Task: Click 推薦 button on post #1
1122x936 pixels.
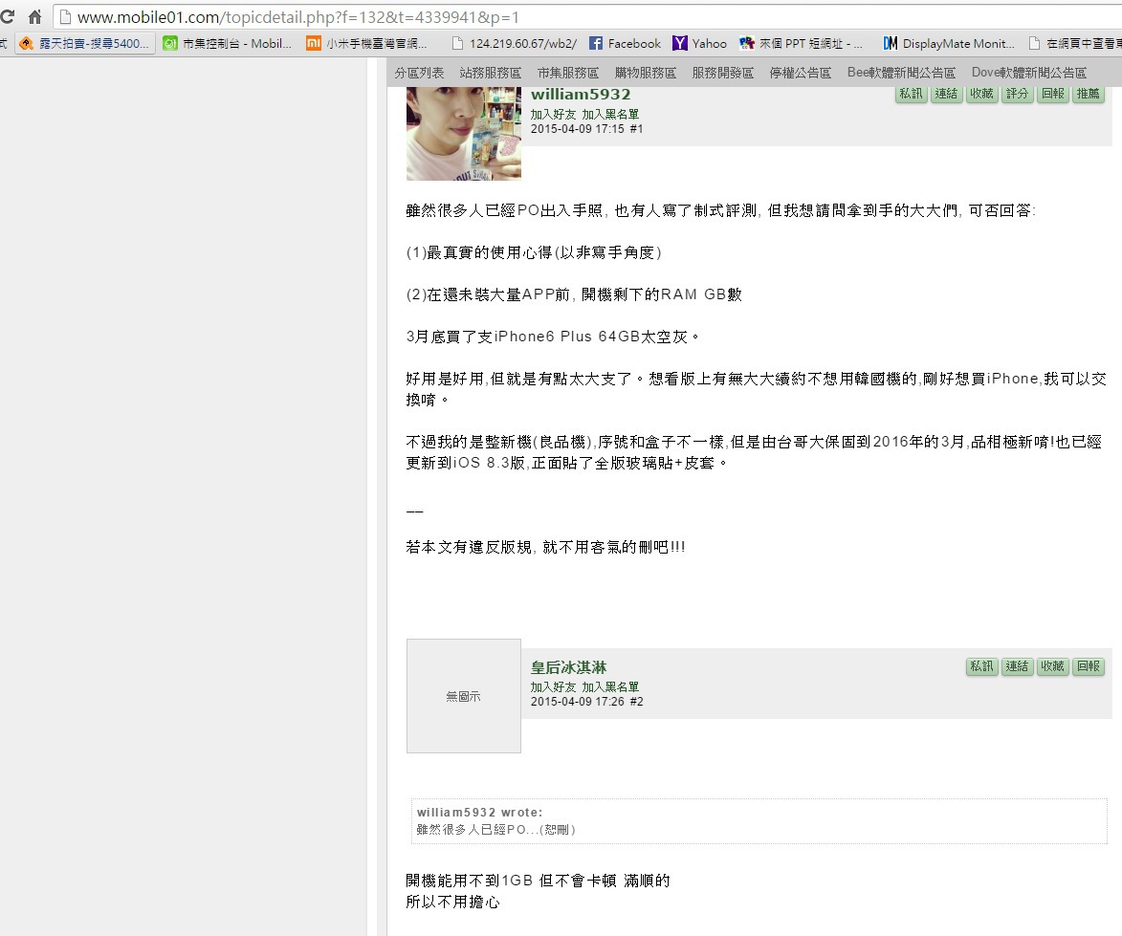Action: click(x=1088, y=94)
